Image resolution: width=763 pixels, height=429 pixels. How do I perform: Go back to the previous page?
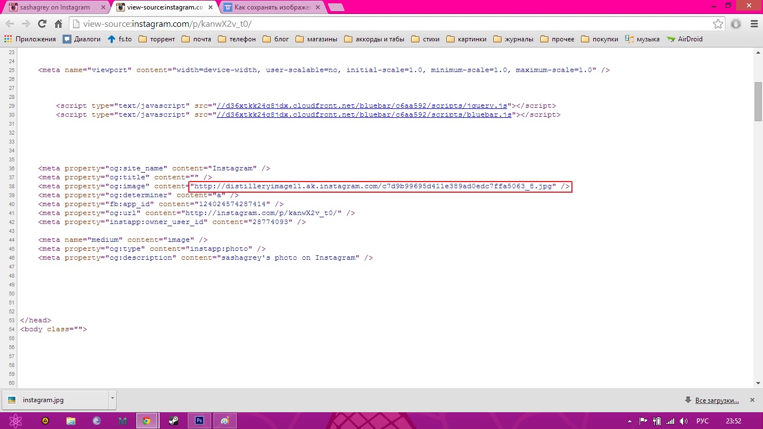[9, 24]
